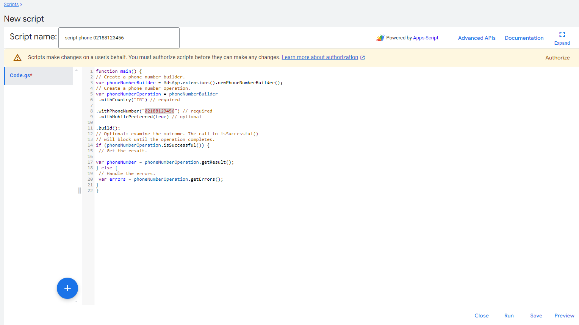Run the script
Screen dimensions: 579x325
[x=509, y=316]
